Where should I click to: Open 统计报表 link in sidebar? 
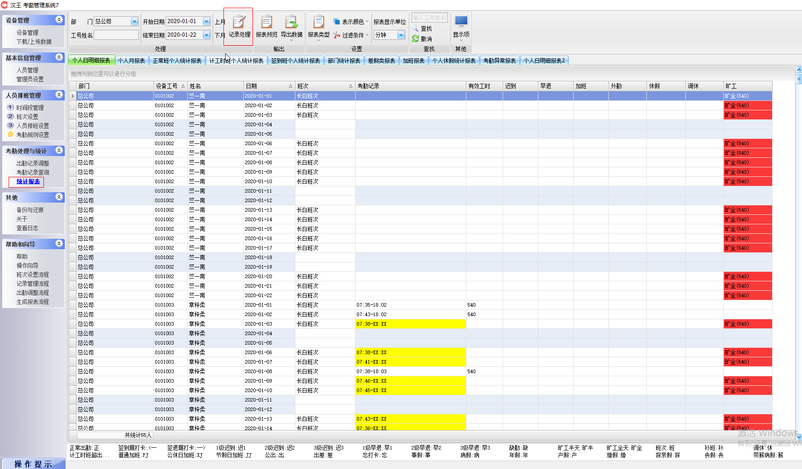[28, 181]
